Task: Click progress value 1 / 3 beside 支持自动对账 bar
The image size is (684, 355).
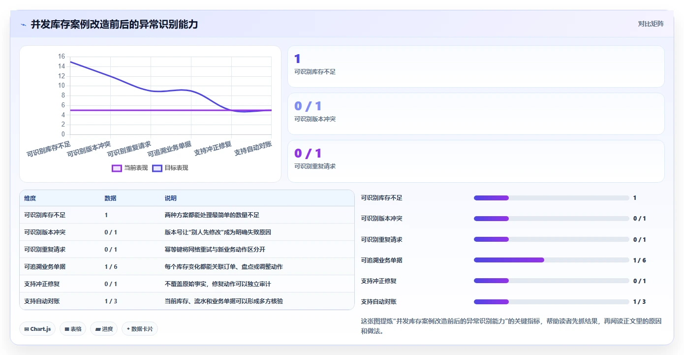Action: pos(639,302)
